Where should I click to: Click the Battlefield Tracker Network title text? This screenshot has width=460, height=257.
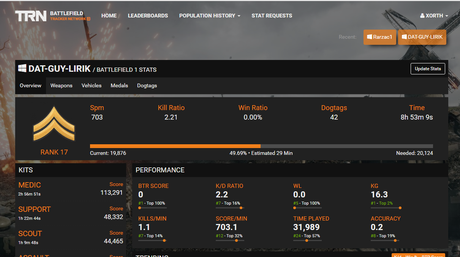click(70, 16)
